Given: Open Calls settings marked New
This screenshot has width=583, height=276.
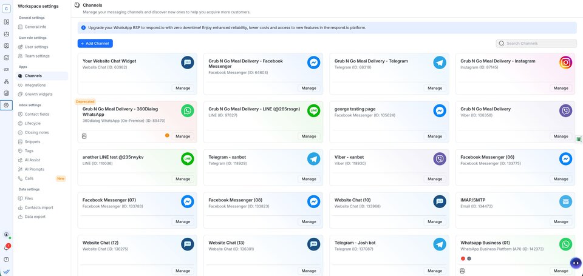Looking at the screenshot, I should coord(42,178).
